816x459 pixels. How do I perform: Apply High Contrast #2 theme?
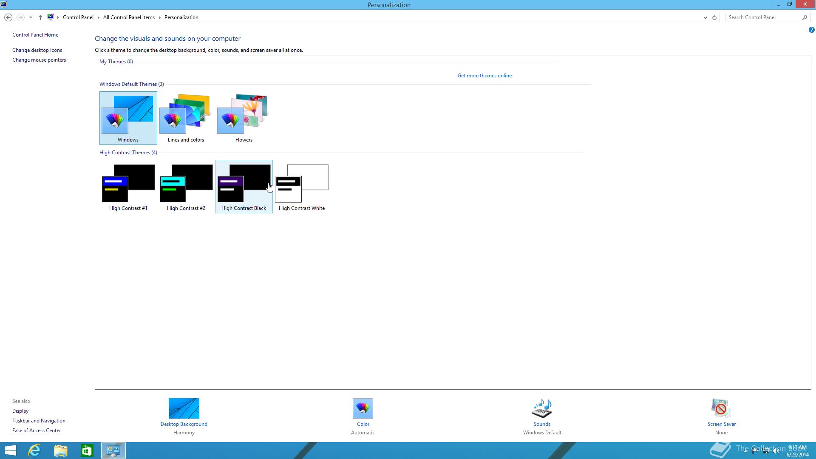click(186, 187)
